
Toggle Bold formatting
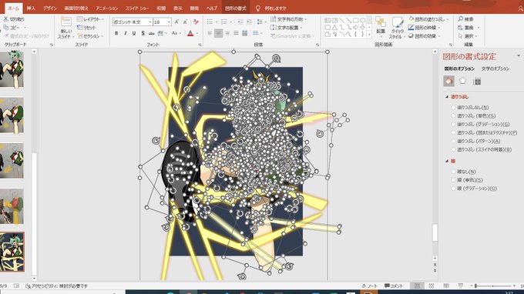(116, 33)
